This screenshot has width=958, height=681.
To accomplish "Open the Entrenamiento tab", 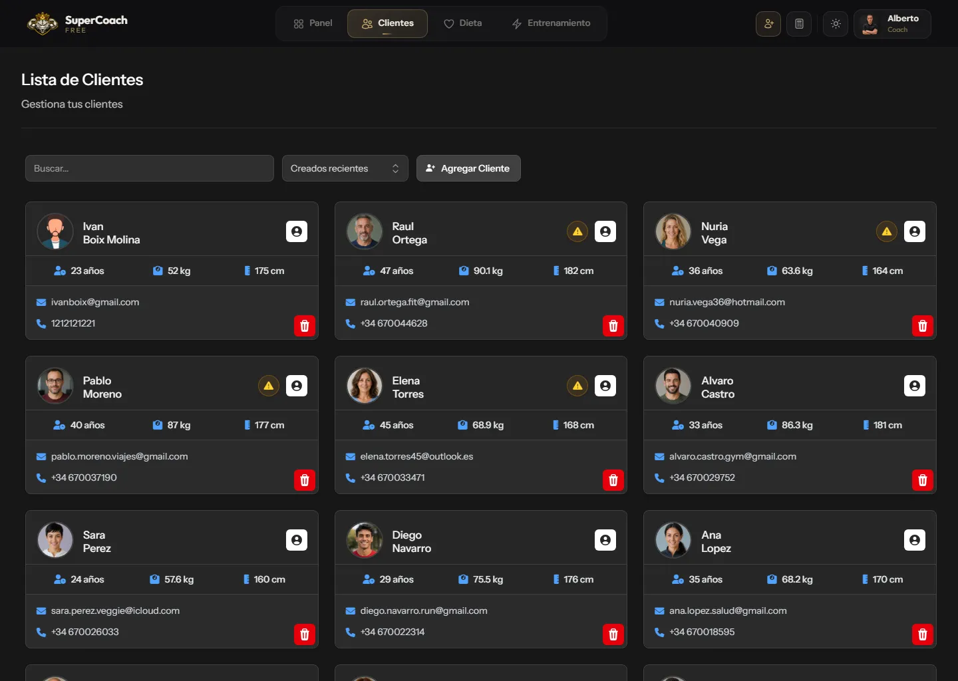I will point(551,23).
